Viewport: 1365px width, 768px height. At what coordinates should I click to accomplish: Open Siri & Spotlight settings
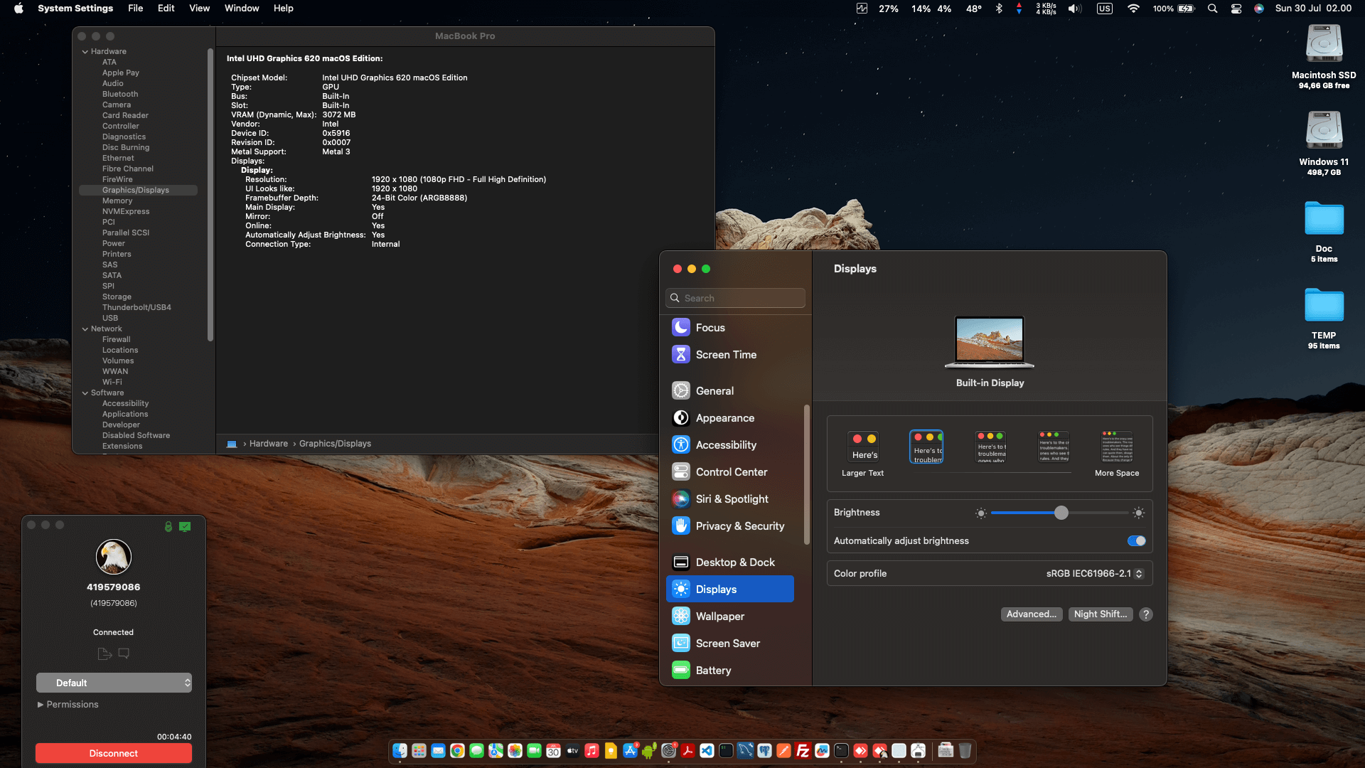click(730, 498)
